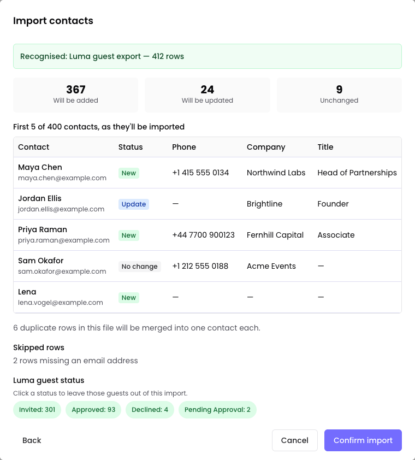
Task: Go Back to the previous step
Action: 32,440
